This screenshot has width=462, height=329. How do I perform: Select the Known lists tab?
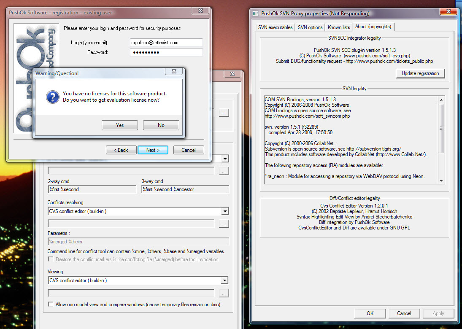pos(339,27)
